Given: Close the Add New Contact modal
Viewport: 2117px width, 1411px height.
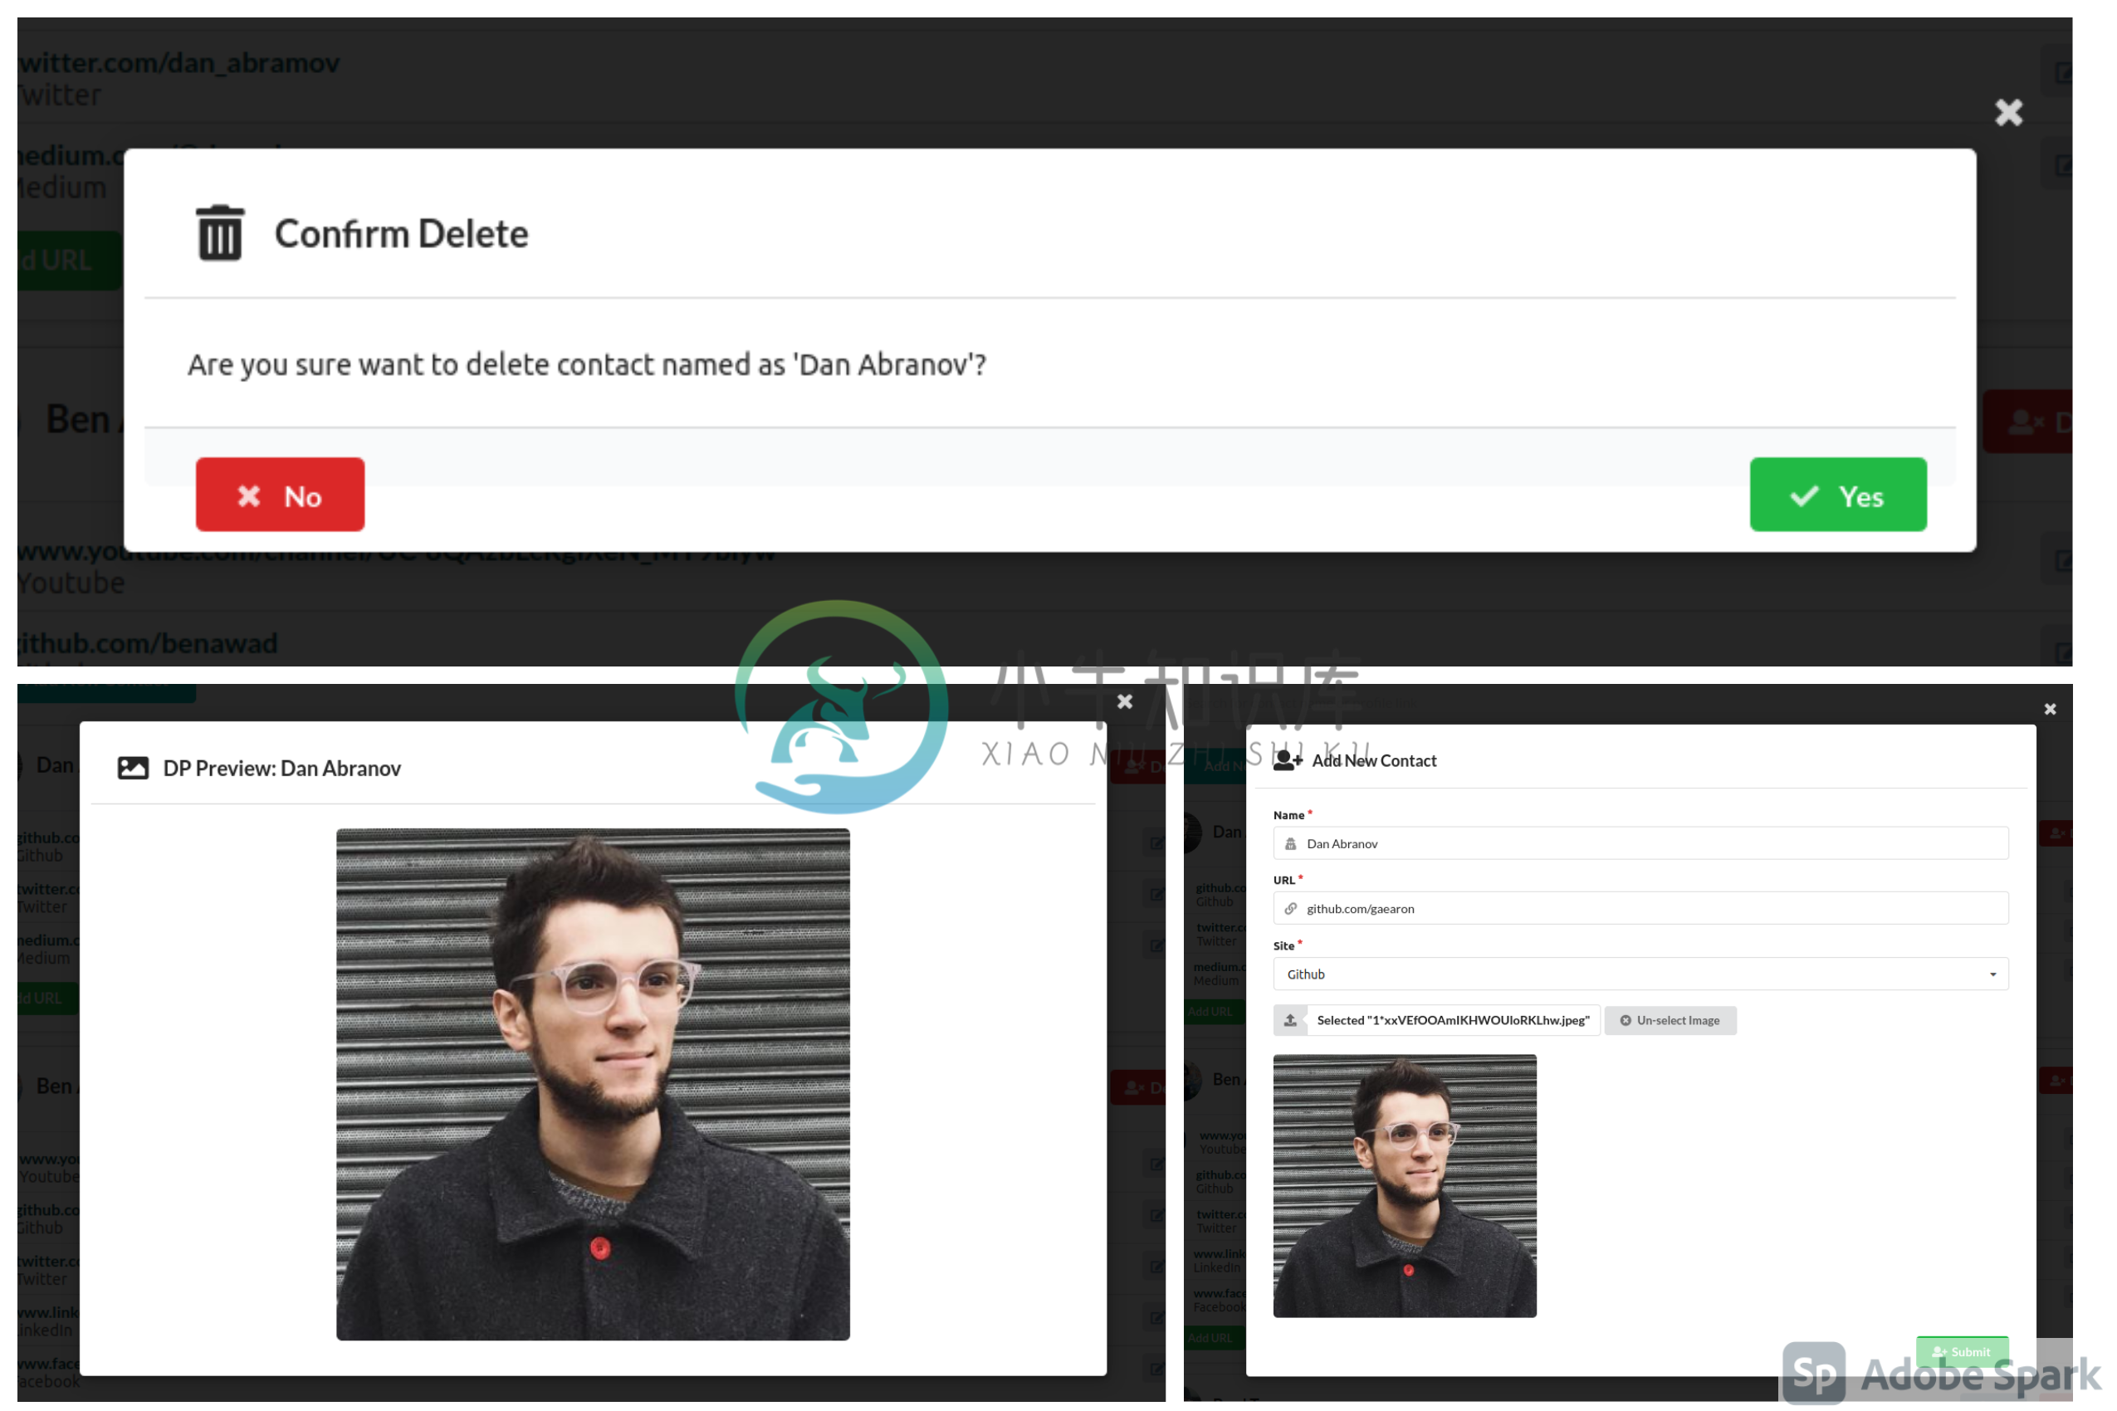Looking at the screenshot, I should coord(2050,709).
